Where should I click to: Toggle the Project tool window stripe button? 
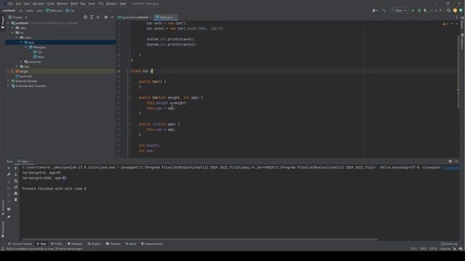click(3, 22)
